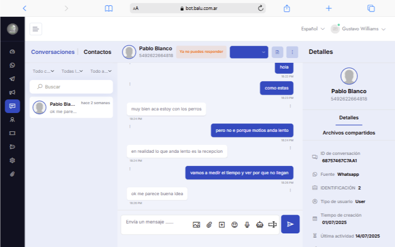Switch to the Contactos tab
This screenshot has width=395, height=247.
point(97,52)
